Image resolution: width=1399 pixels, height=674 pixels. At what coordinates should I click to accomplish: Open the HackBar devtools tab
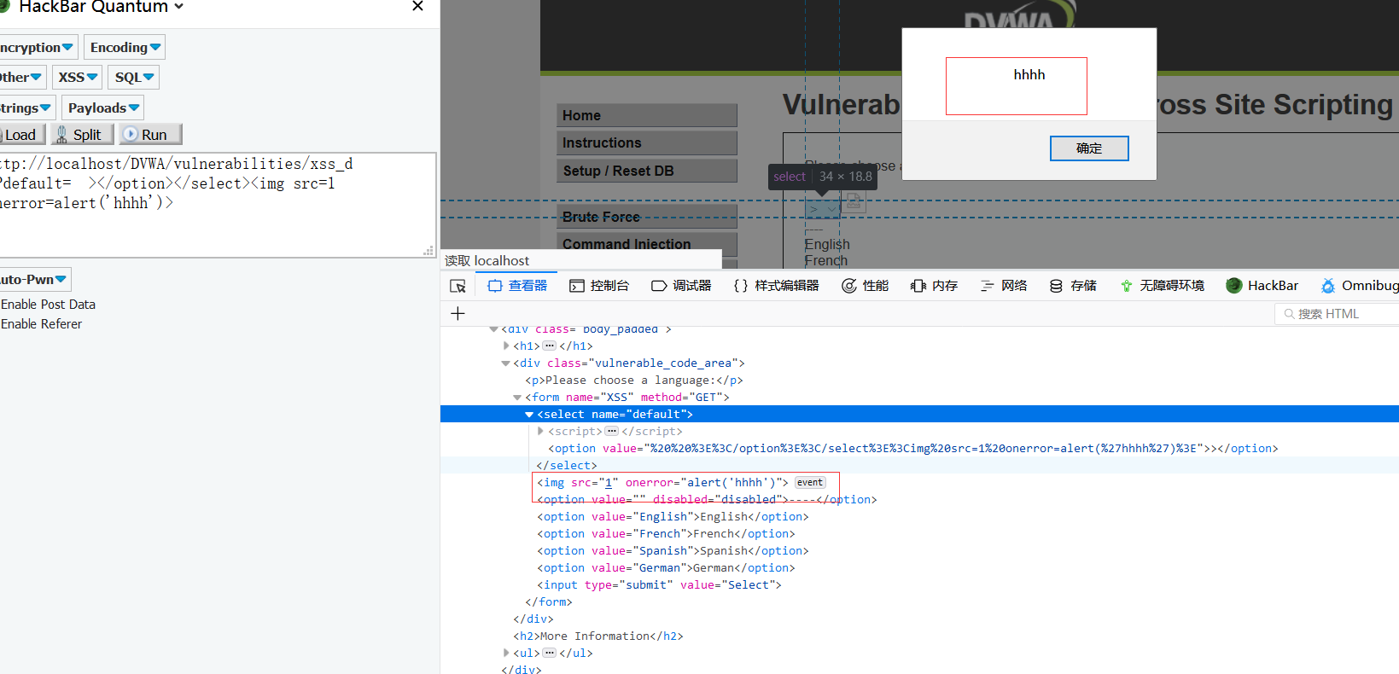click(1262, 286)
